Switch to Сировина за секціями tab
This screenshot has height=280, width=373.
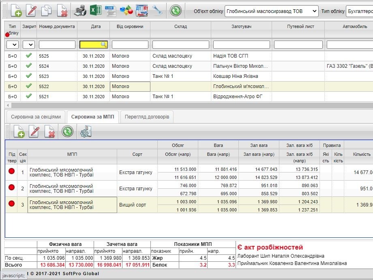[36, 117]
